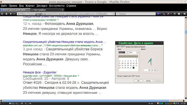
Task: Open the Немцов фсе - Zugunder link
Action: click(40, 72)
